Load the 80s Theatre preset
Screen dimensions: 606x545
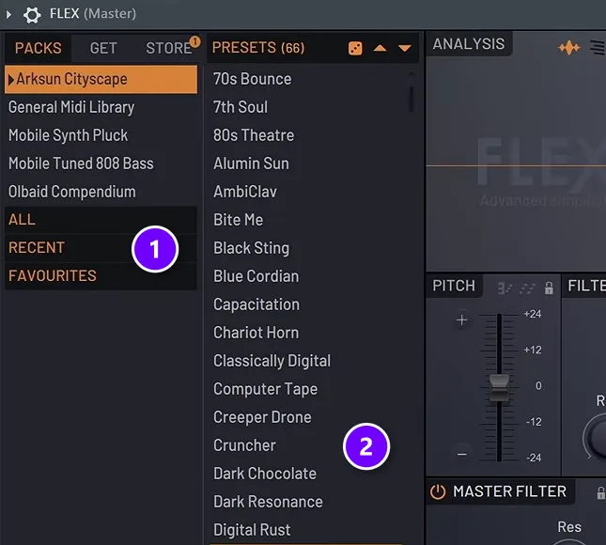click(x=254, y=135)
